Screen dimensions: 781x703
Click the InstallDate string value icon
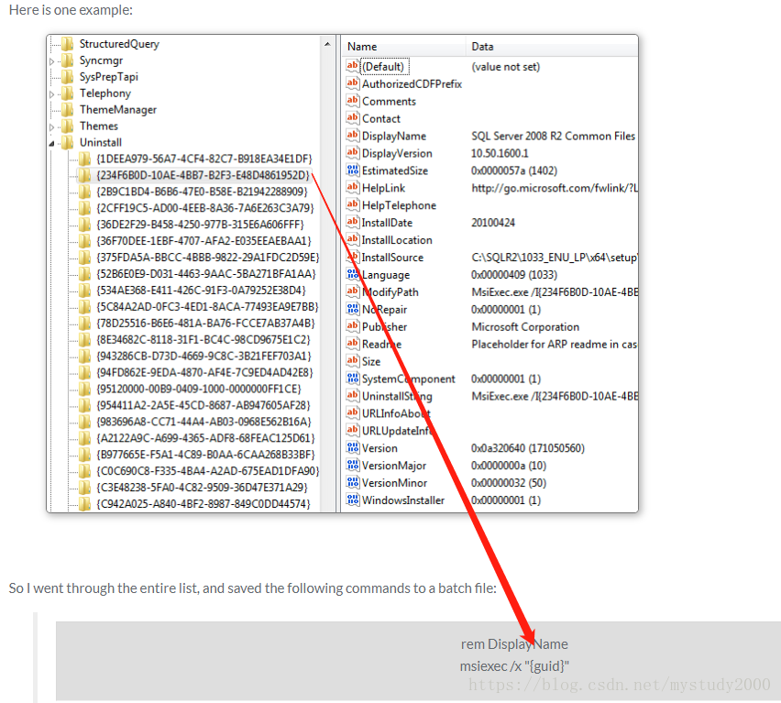353,222
